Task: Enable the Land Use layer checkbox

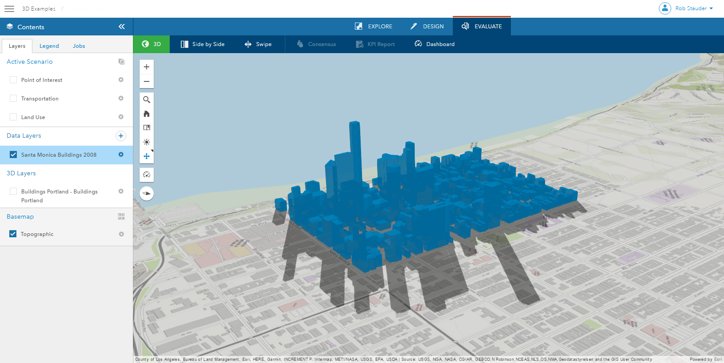Action: point(13,117)
